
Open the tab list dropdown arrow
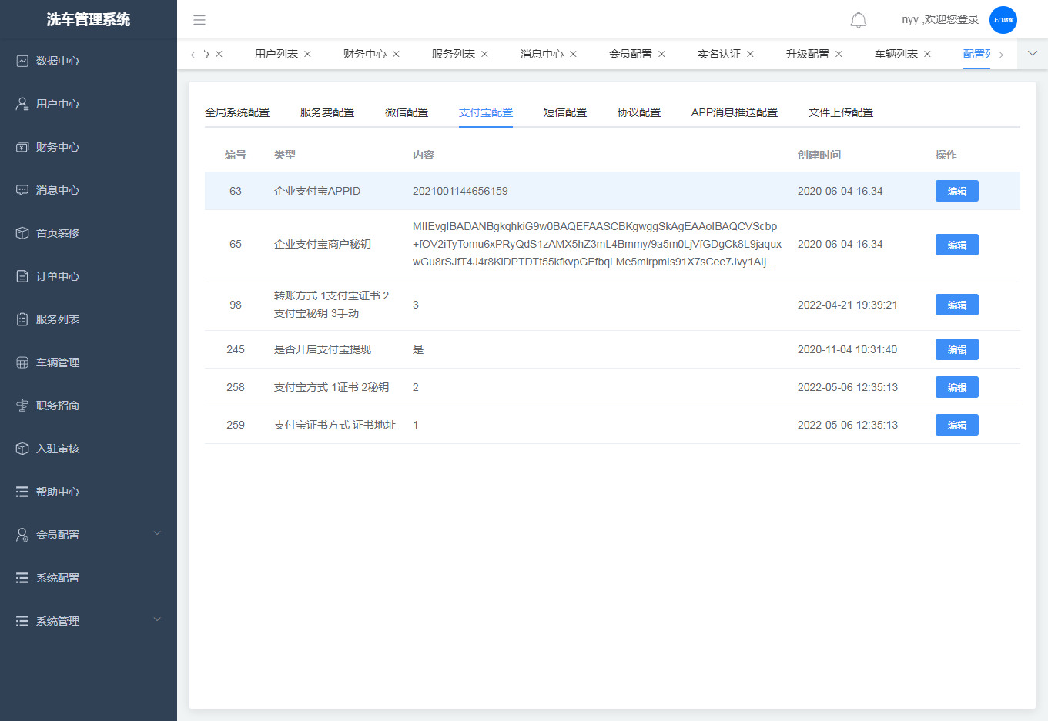(x=1033, y=54)
